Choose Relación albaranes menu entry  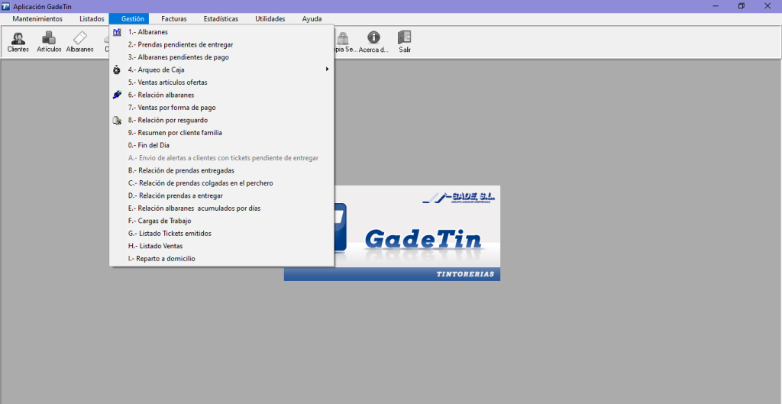tap(160, 95)
